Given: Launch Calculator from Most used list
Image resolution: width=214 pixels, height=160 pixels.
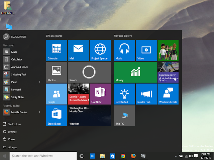Looking at the screenshot, I should pos(22,59).
